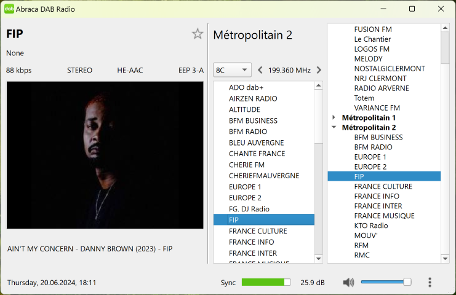Select FRANCE INFO in ensemble tree
Screen dimensions: 456x295
click(377, 196)
